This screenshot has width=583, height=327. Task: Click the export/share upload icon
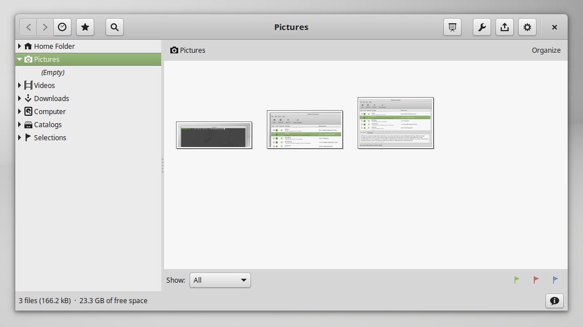505,27
